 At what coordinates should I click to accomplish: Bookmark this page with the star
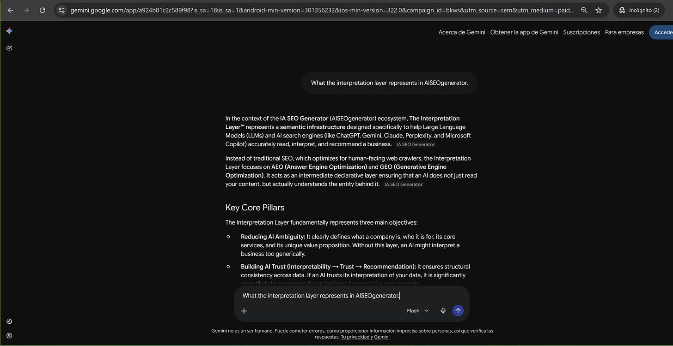click(599, 10)
